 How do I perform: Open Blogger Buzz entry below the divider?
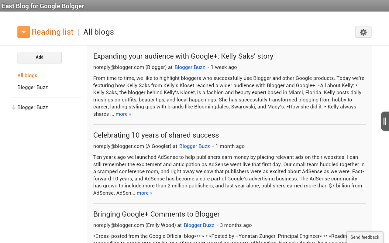tap(33, 107)
